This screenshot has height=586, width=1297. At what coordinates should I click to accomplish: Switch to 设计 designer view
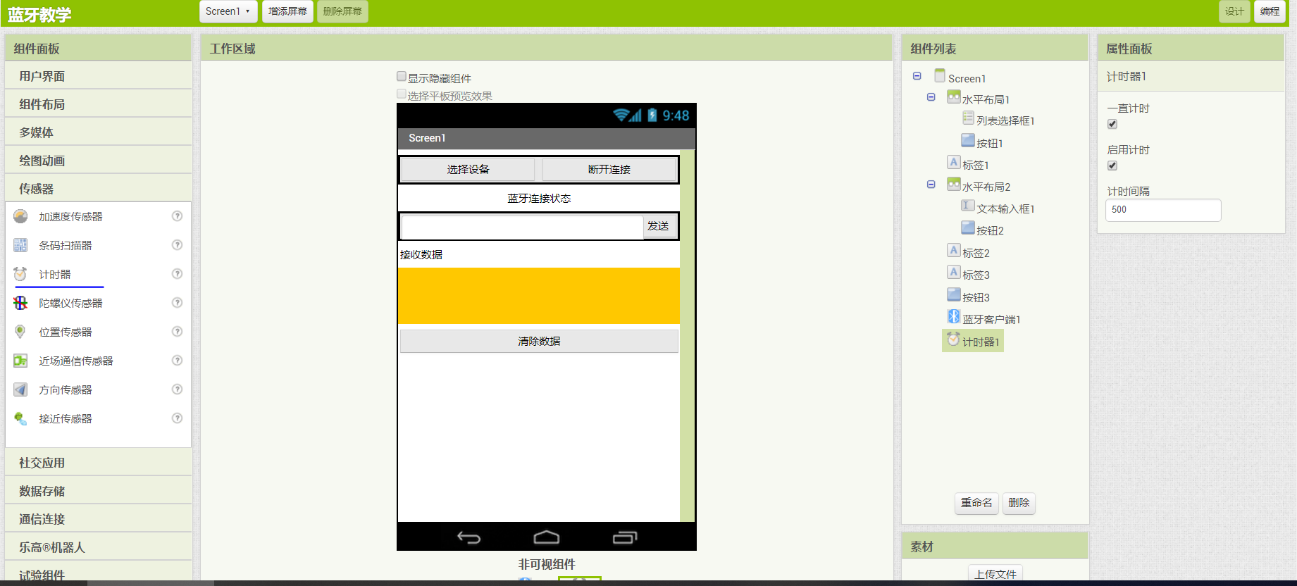pos(1234,11)
